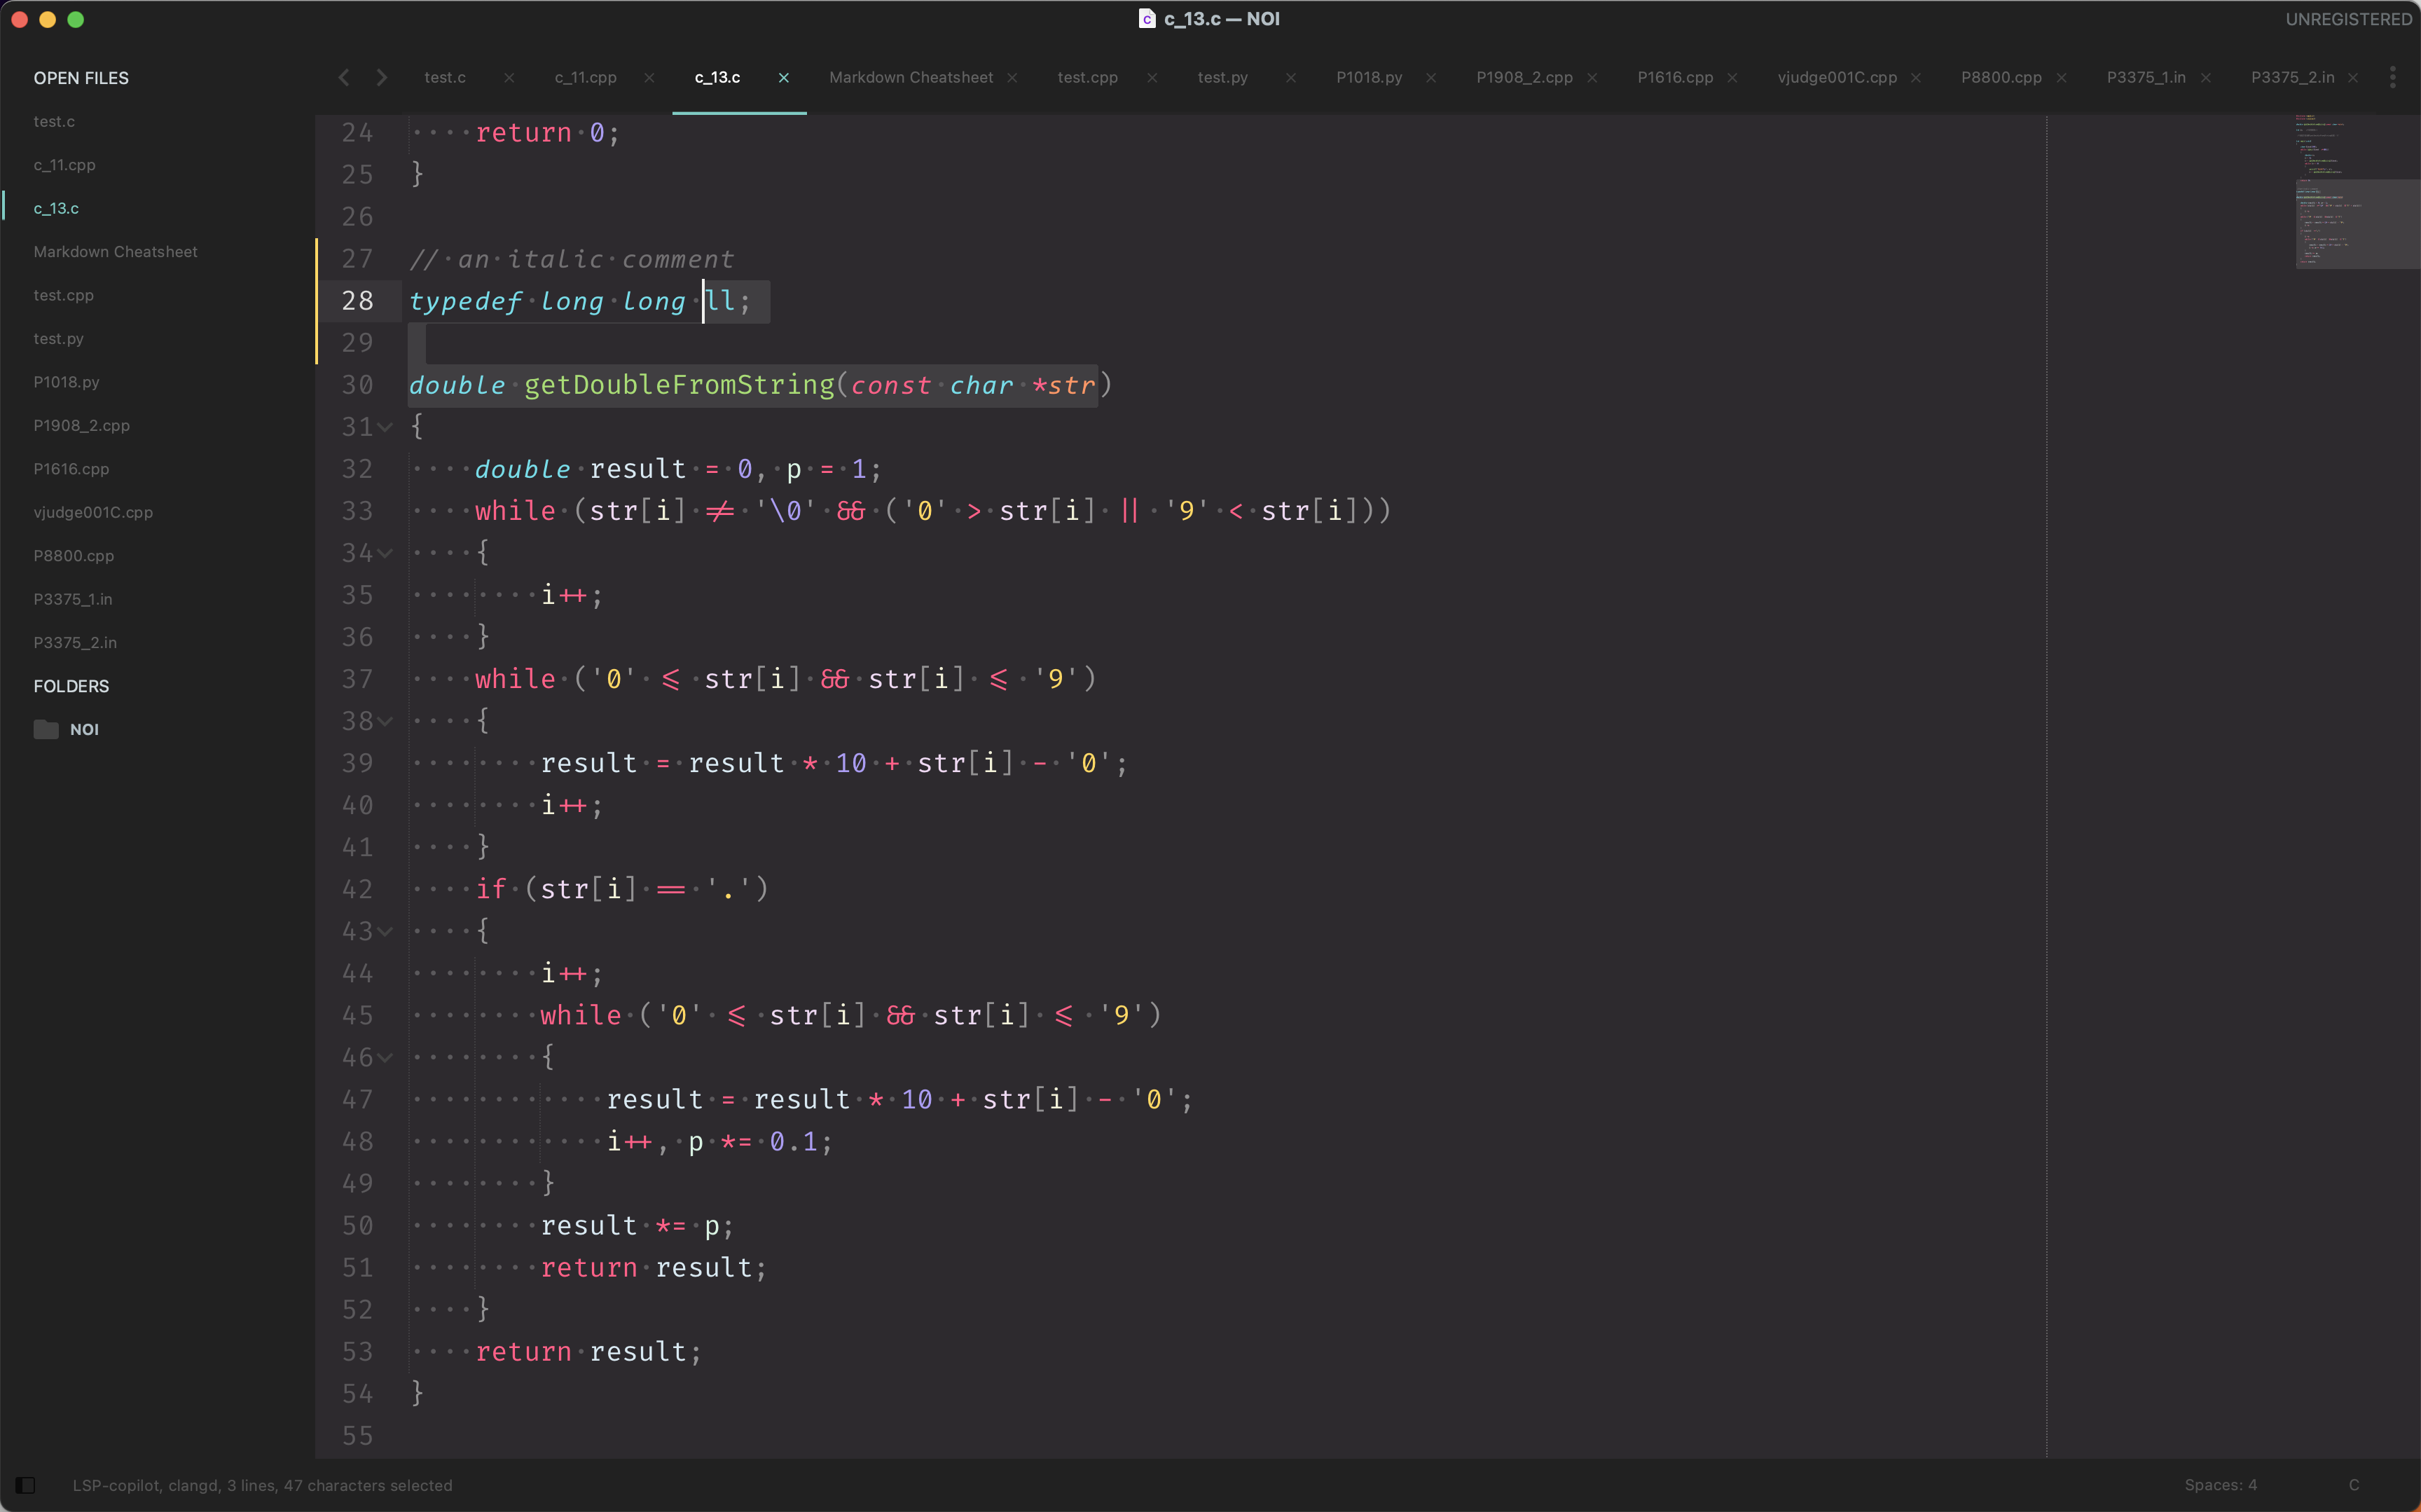
Task: Select c_11.cpp in the sidebar list
Action: pyautogui.click(x=64, y=165)
